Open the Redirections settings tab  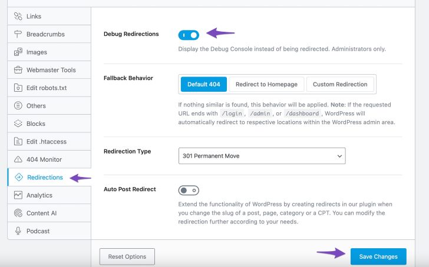45,177
